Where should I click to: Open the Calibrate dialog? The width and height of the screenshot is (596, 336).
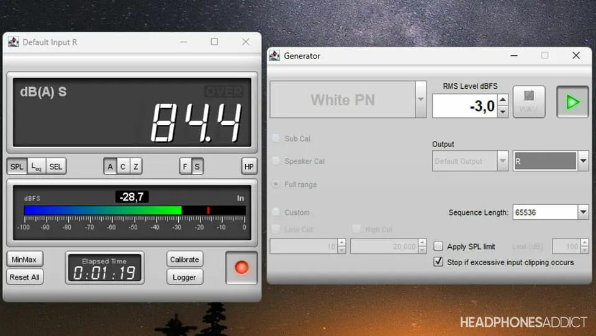184,260
